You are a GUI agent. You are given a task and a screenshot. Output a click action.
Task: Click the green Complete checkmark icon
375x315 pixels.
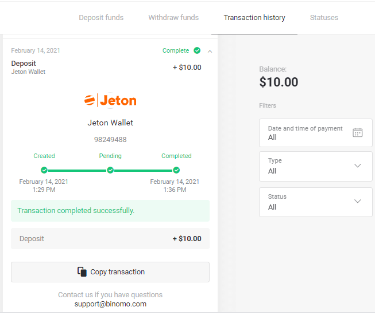click(x=197, y=50)
